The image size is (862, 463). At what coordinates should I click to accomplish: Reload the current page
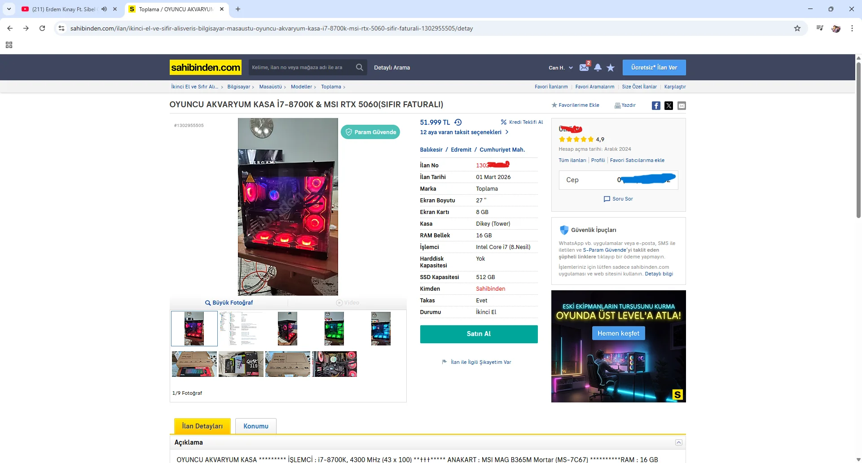[42, 28]
